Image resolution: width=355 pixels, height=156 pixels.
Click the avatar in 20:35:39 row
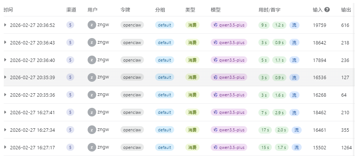tap(92, 77)
